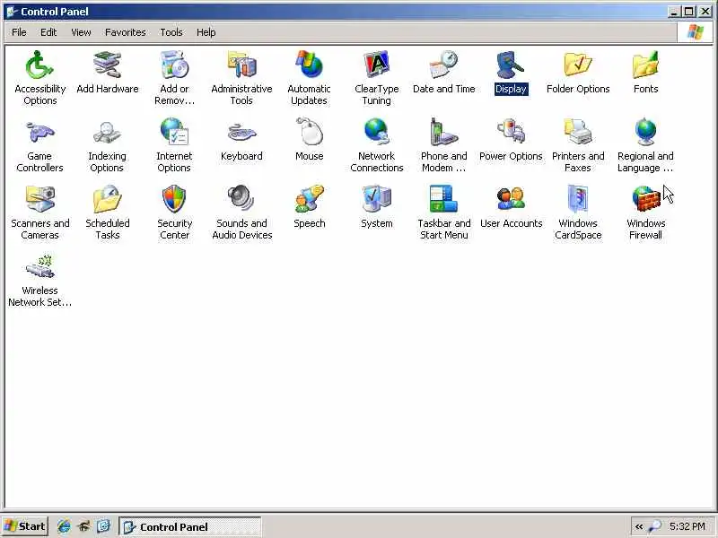Open the Edit menu
This screenshot has width=718, height=538.
48,32
